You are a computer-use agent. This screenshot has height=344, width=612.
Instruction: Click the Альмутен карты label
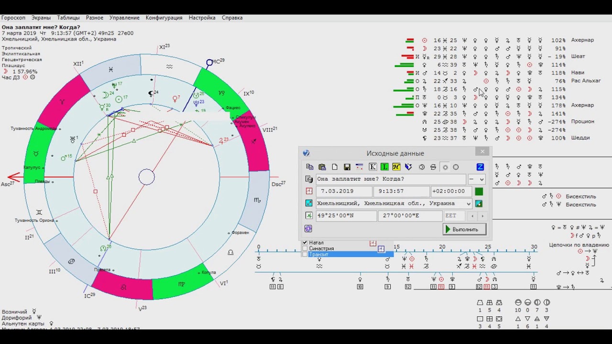[x=23, y=323]
